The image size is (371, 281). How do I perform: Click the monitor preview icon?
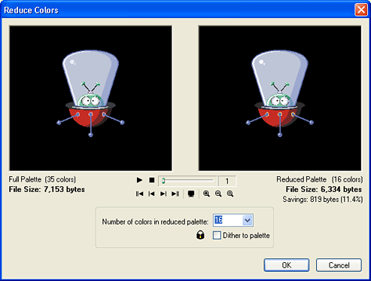click(x=191, y=194)
